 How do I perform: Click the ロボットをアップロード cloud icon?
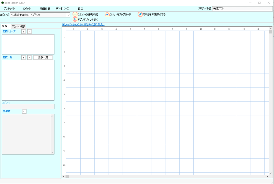click(x=107, y=14)
